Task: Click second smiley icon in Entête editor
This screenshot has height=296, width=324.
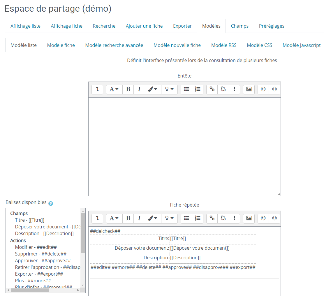Action: [274, 89]
